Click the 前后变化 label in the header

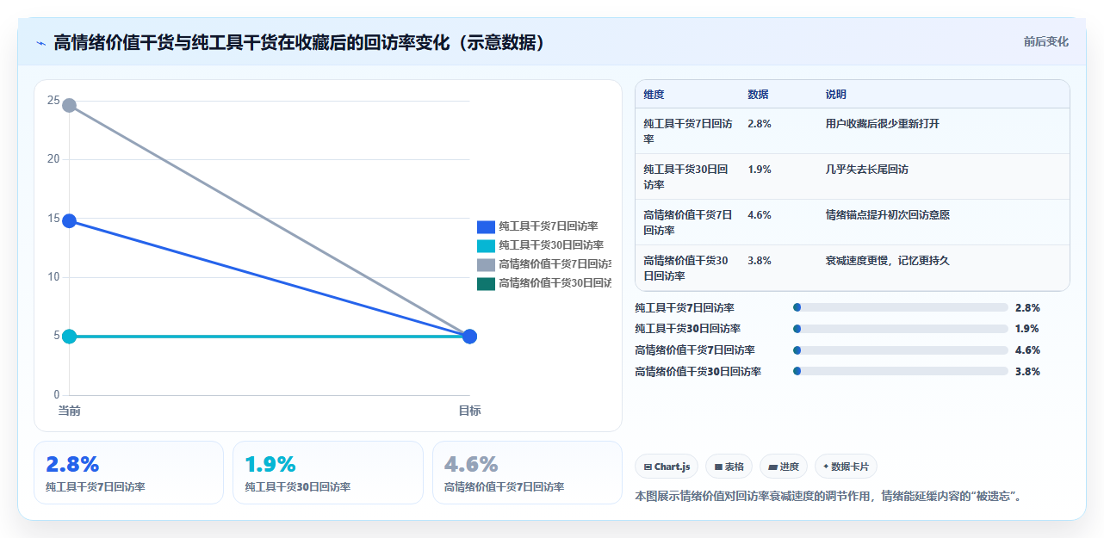click(1045, 41)
